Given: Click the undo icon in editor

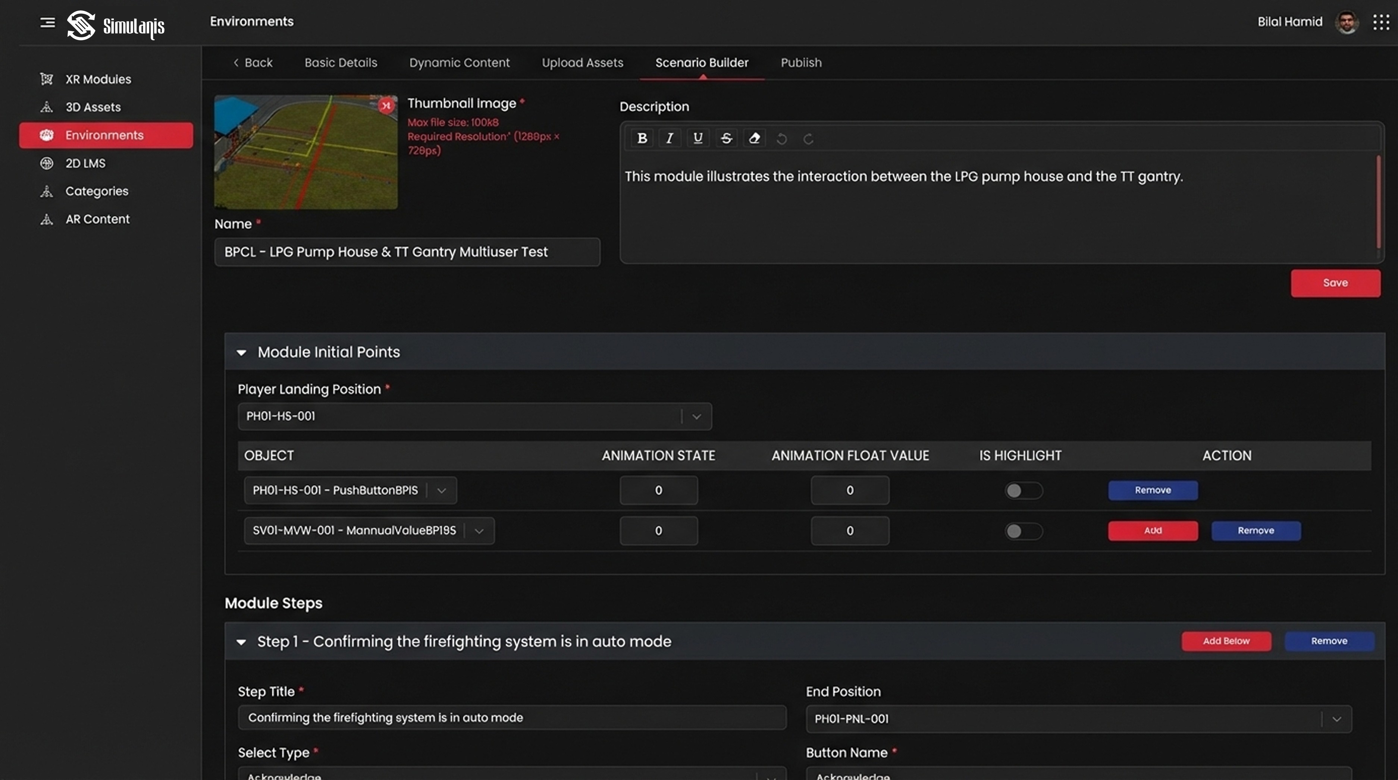Looking at the screenshot, I should [x=781, y=139].
